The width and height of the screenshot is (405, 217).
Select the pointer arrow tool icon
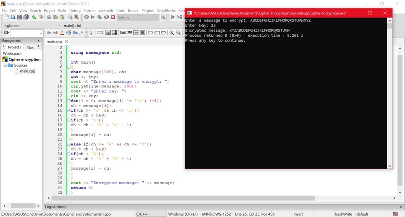coord(91,33)
